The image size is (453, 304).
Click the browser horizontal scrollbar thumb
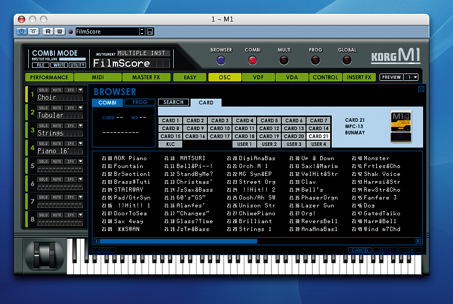tap(178, 241)
